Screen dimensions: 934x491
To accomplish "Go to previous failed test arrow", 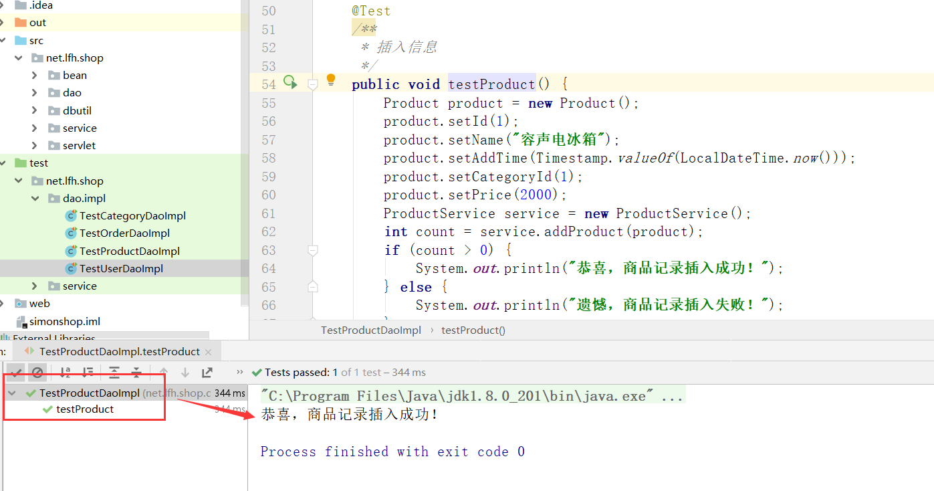I will 164,373.
